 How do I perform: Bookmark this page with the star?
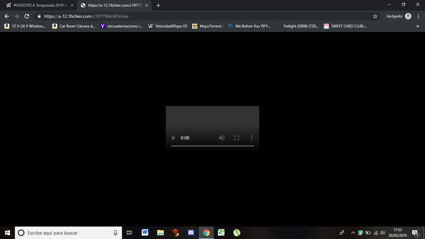click(375, 16)
